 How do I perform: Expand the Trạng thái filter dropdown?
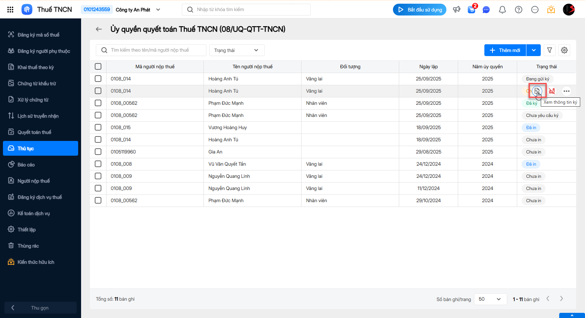pyautogui.click(x=237, y=50)
